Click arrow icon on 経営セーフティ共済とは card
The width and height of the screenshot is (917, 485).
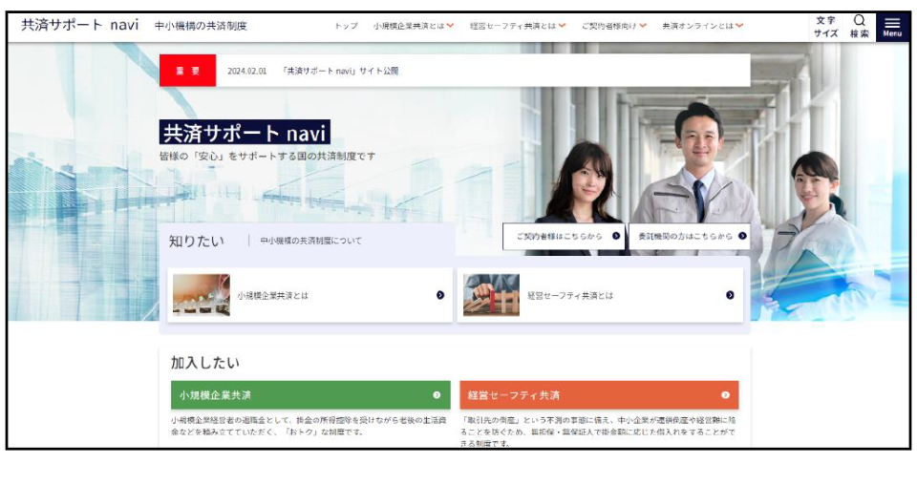coord(730,295)
